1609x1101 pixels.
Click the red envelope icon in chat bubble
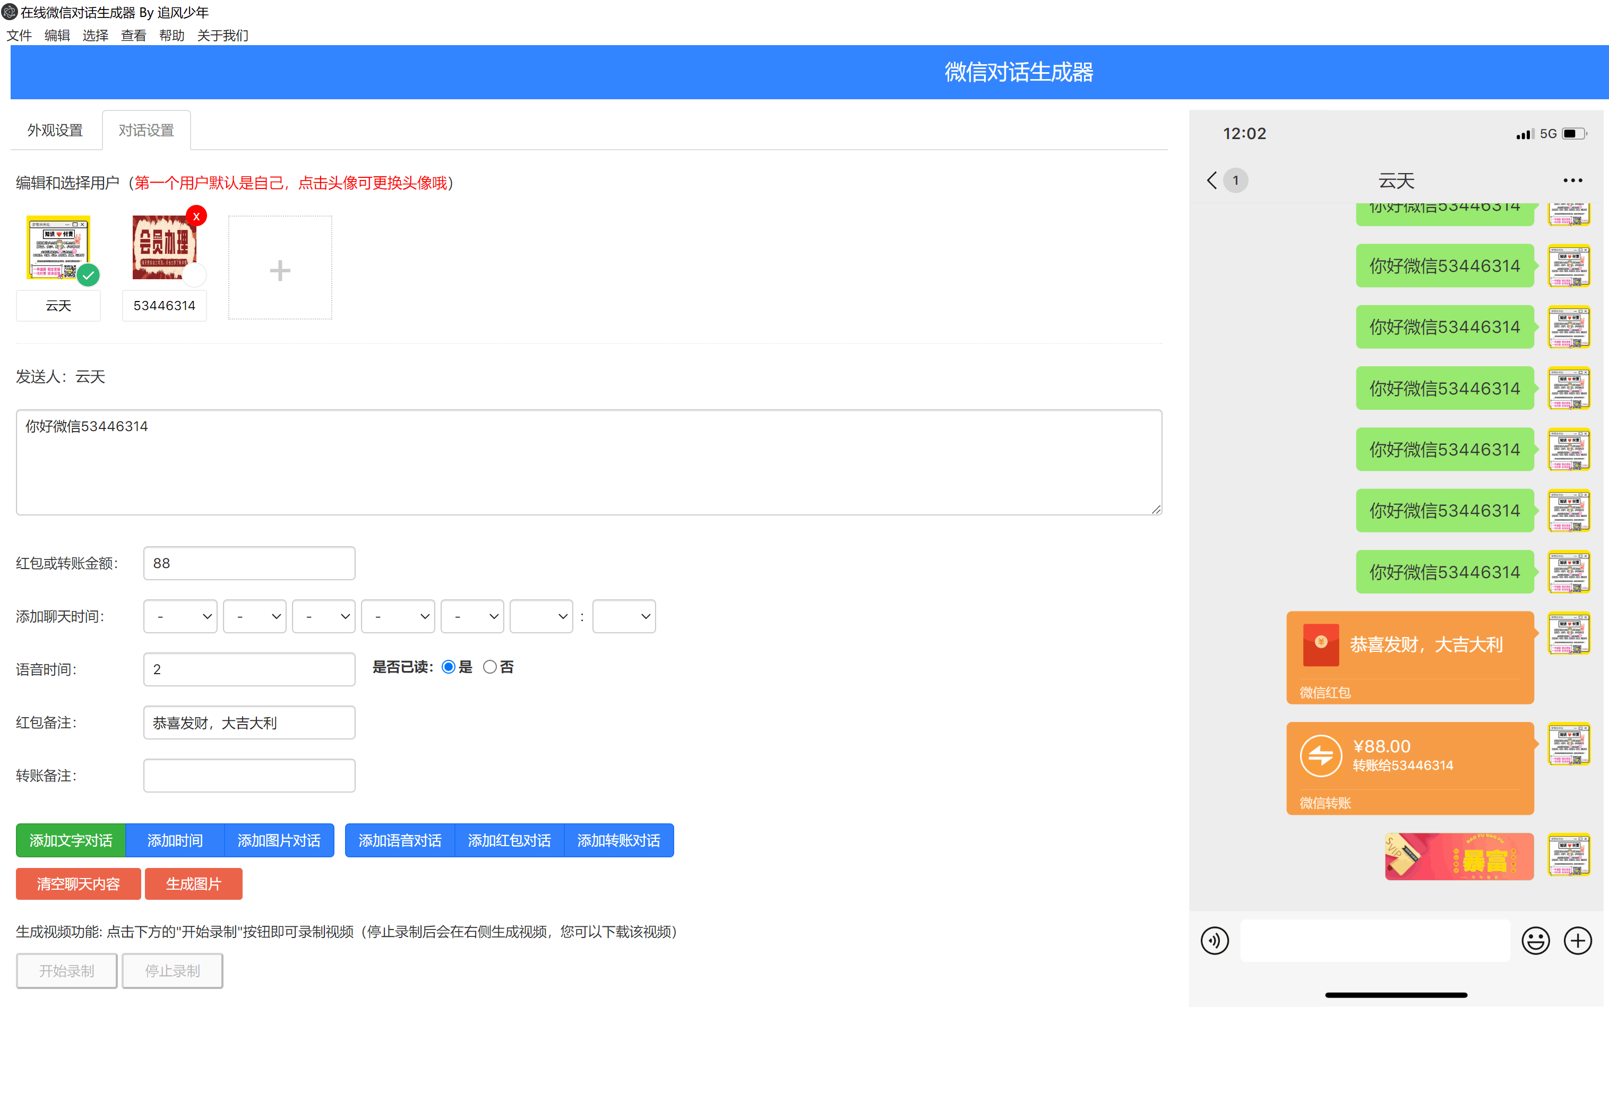(1320, 644)
